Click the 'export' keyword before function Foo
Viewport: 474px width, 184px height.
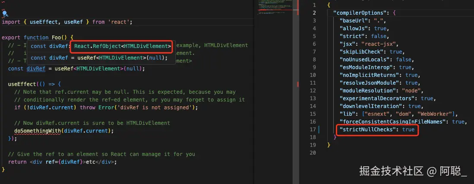[x=11, y=38]
